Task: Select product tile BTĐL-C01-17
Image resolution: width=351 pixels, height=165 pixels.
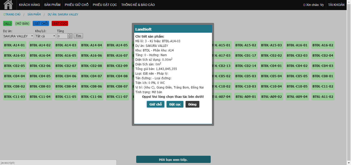Action: click(246, 56)
